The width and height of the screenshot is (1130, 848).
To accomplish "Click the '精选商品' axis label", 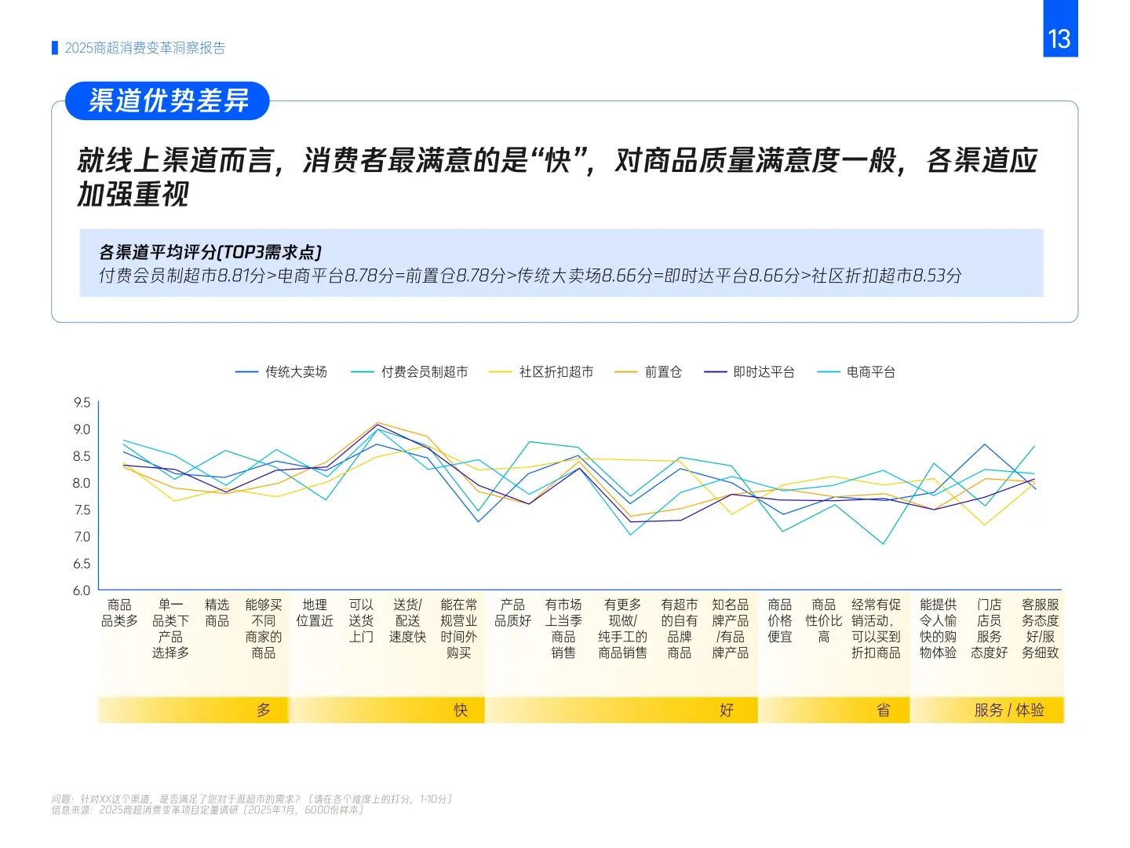I will tap(217, 612).
